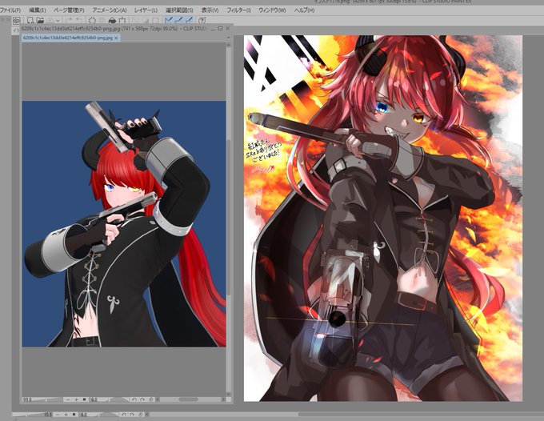Toggle Snap to Ruler in command bar
This screenshot has height=421, width=544.
coord(169,21)
